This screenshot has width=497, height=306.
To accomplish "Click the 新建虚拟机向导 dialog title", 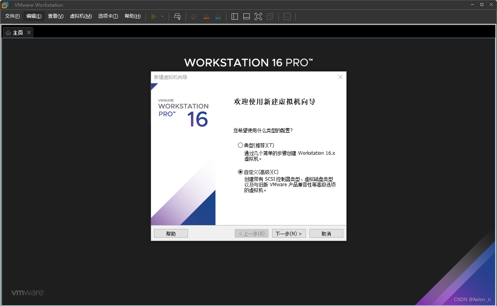I will tap(171, 77).
